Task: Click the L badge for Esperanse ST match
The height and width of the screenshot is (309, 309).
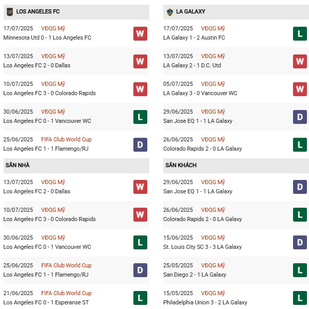Action: coord(140,298)
